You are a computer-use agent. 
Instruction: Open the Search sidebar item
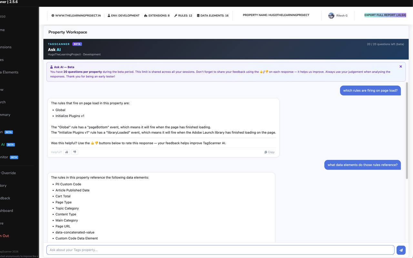click(3, 102)
